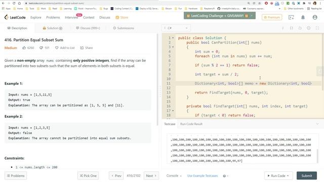
Task: Click the help question mark icon
Action: click(224, 176)
